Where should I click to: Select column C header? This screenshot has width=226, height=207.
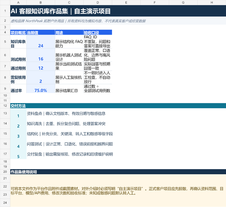pos(69,3)
